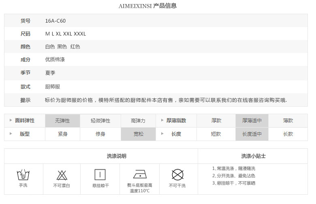Click the hand wash (手洗) icon
The image size is (316, 204).
(23, 175)
